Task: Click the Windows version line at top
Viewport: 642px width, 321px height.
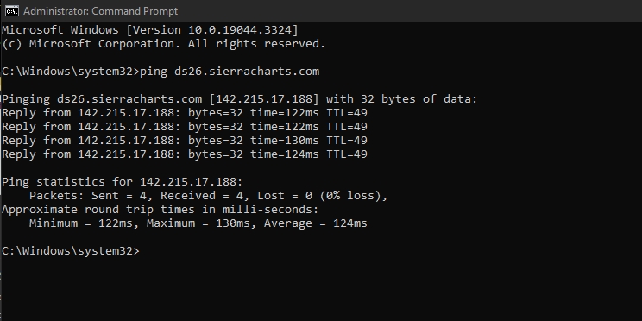Action: click(x=150, y=30)
